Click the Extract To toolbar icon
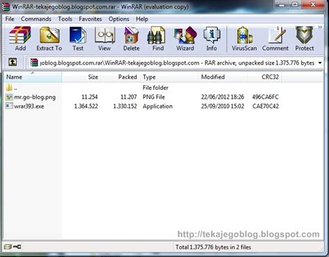329x257 pixels. coord(49,35)
